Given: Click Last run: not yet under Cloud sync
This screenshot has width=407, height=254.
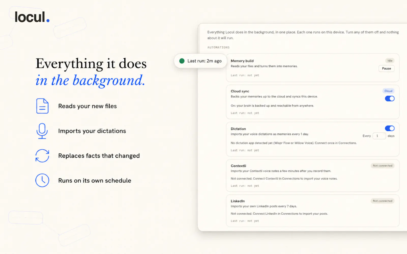Looking at the screenshot, I should click(245, 113).
